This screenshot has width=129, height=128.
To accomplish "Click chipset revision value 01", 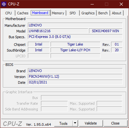I will click(x=117, y=44).
